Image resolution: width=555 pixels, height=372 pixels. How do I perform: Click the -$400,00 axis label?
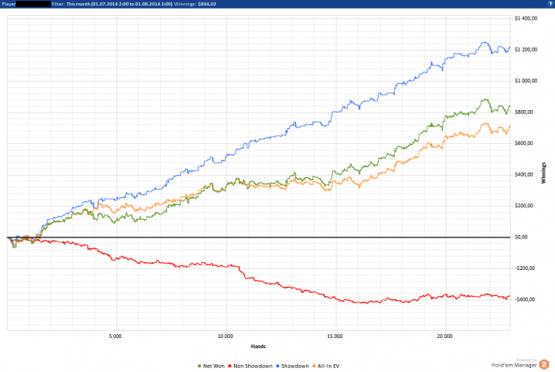pos(525,299)
